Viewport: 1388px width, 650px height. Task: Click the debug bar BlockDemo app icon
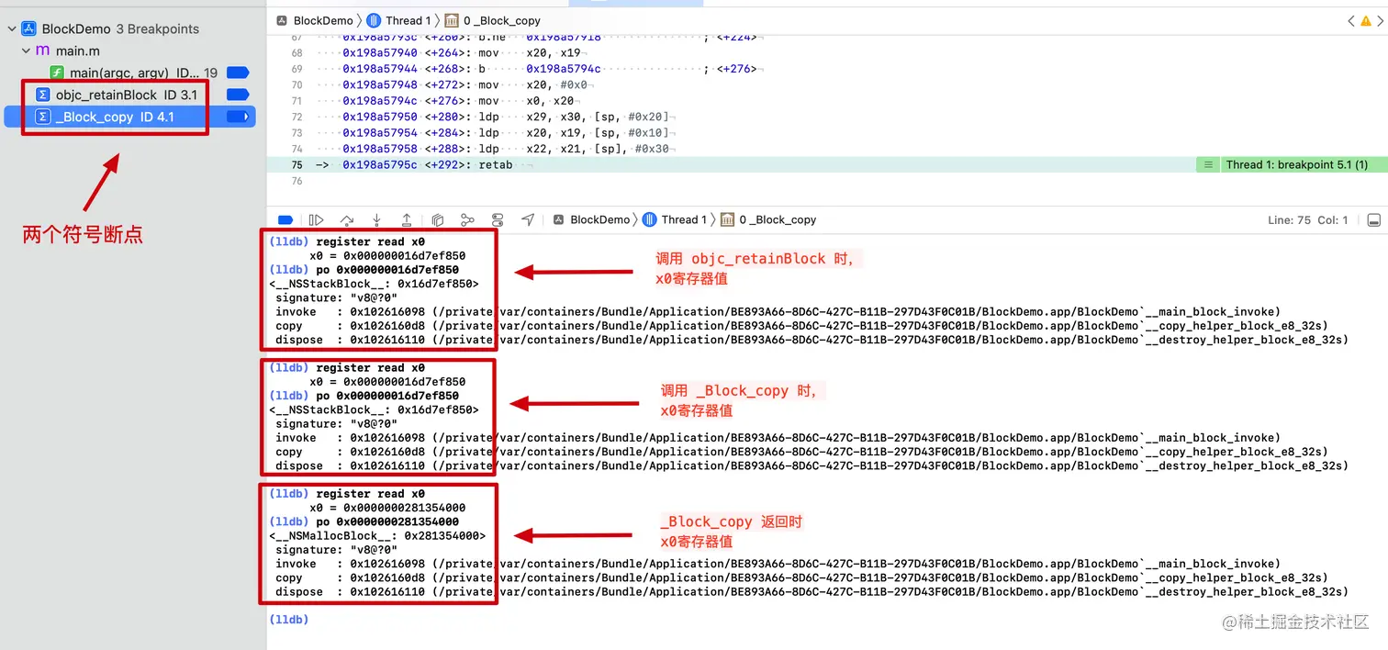(x=559, y=219)
